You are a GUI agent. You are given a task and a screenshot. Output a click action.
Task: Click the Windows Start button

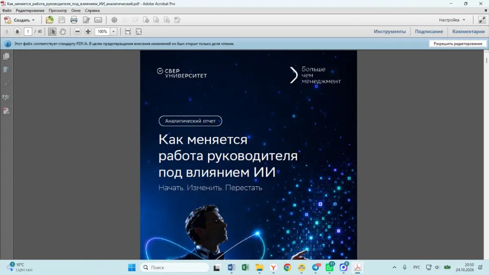click(x=132, y=267)
